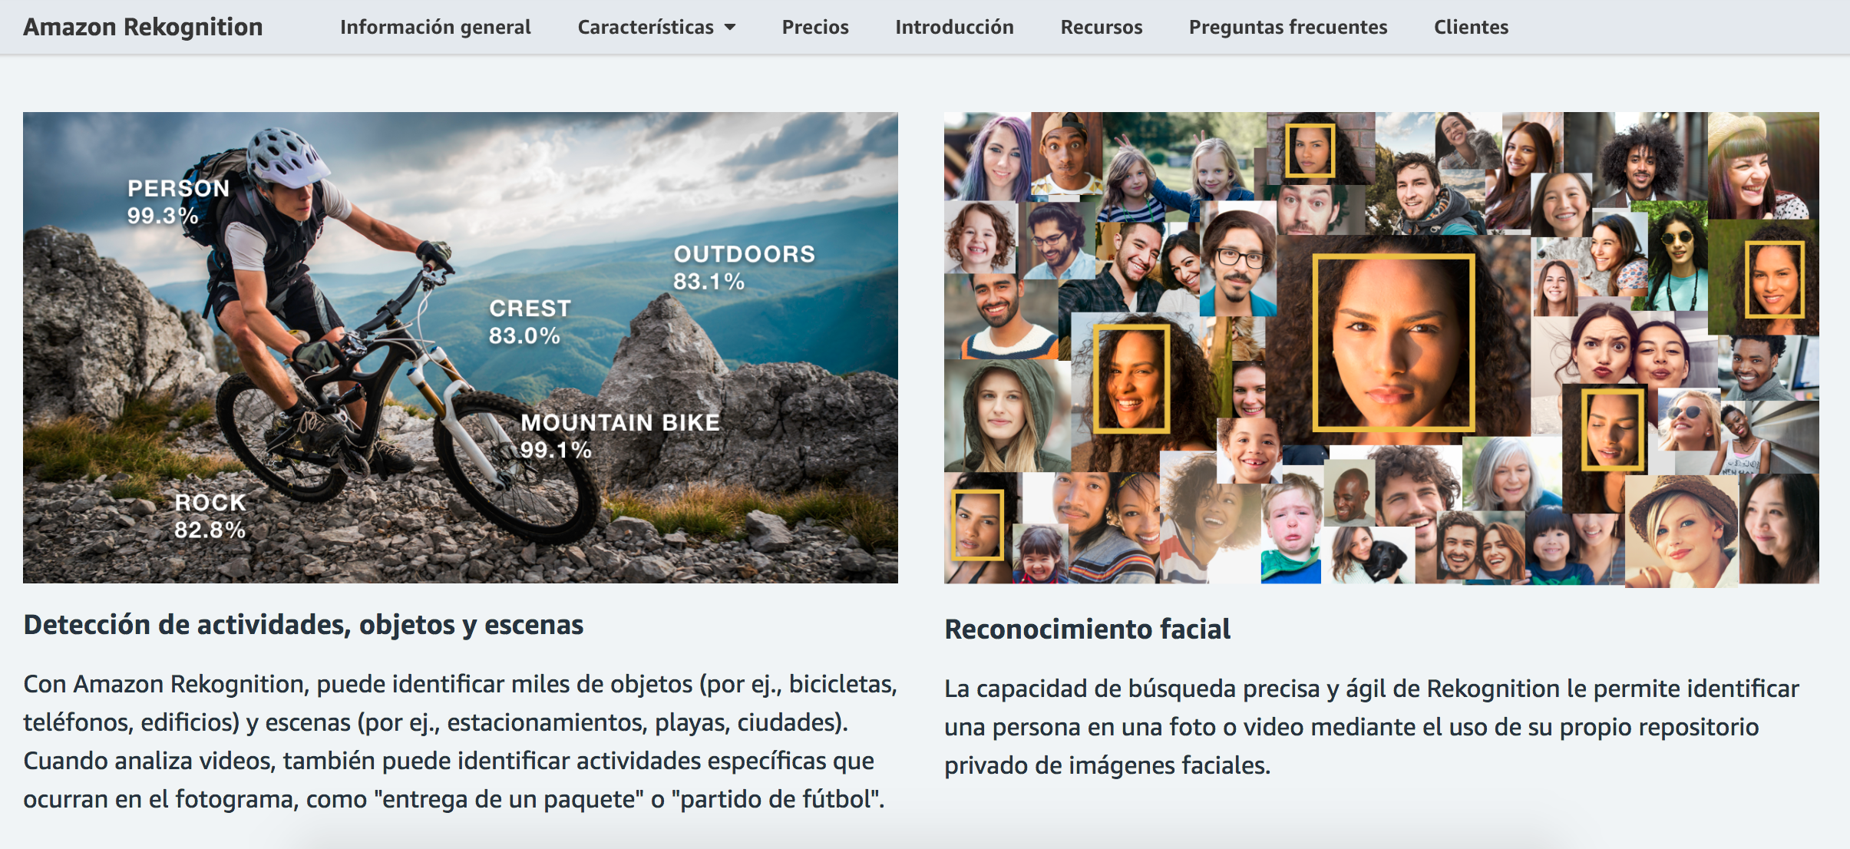Click the yellow face box at bottom-left of collage
The width and height of the screenshot is (1850, 849).
pyautogui.click(x=977, y=524)
